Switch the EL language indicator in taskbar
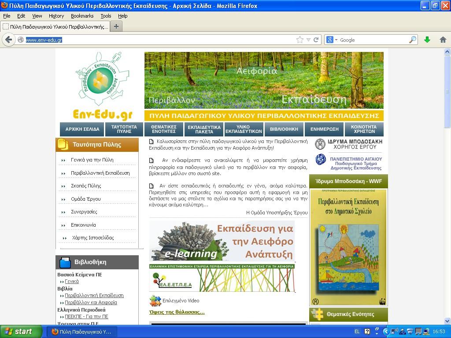The height and width of the screenshot is (338, 451). click(x=357, y=331)
